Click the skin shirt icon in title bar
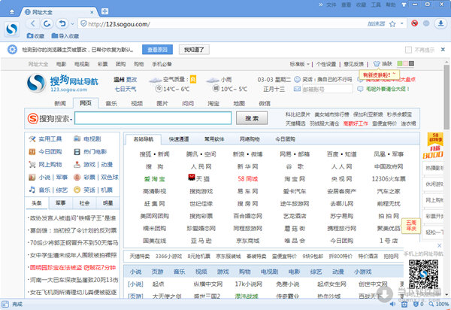Screen dimensions: 451x310 404,5
